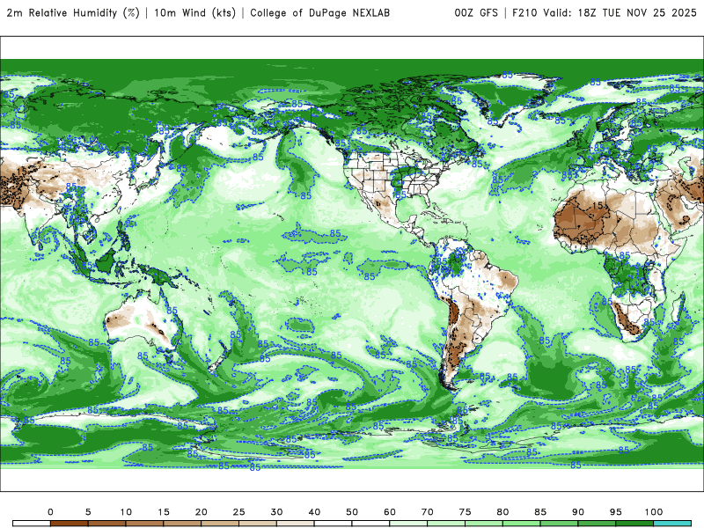Click Australia on the humidity map

[x=143, y=324]
